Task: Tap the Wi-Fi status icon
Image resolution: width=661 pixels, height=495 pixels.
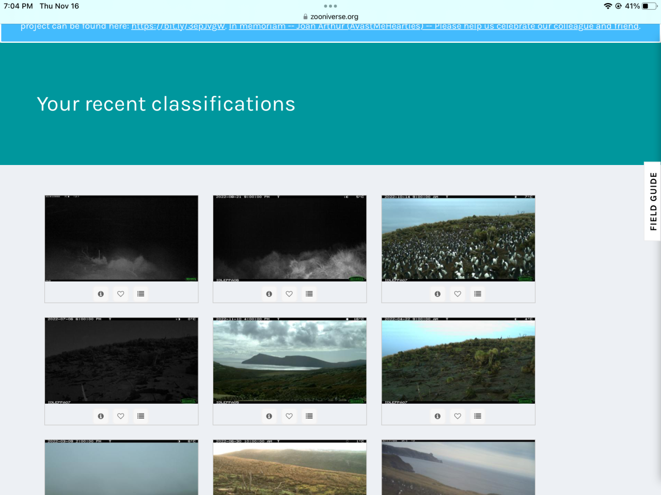Action: pos(608,6)
